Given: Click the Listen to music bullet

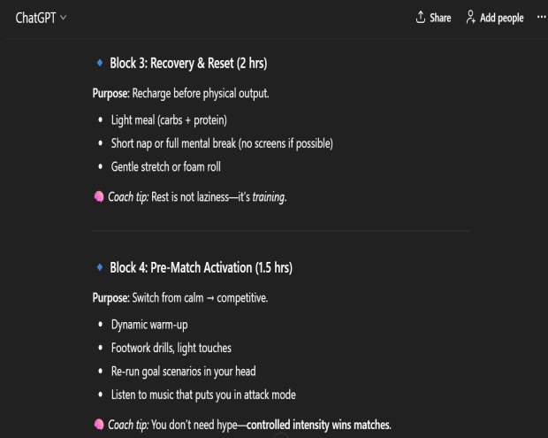Looking at the screenshot, I should point(204,394).
